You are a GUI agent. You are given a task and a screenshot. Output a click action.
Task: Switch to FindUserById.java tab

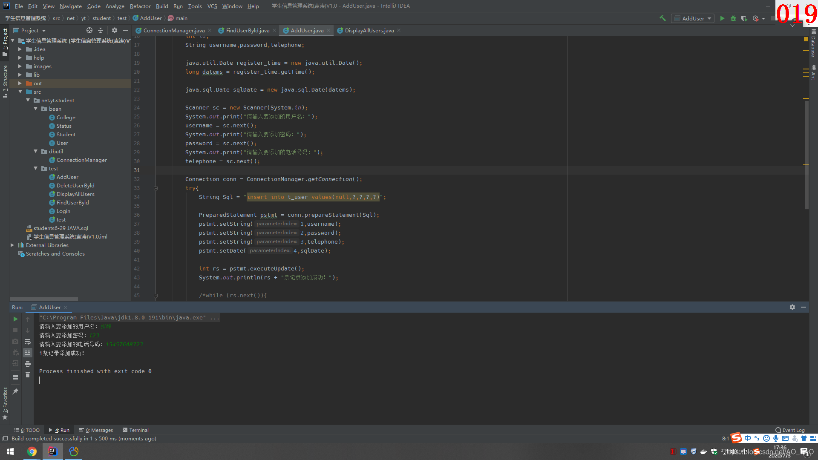[x=248, y=30]
